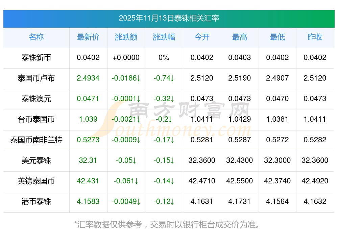Click the 最低 column header
Image resolution: width=338 pixels, height=235 pixels.
click(x=277, y=37)
